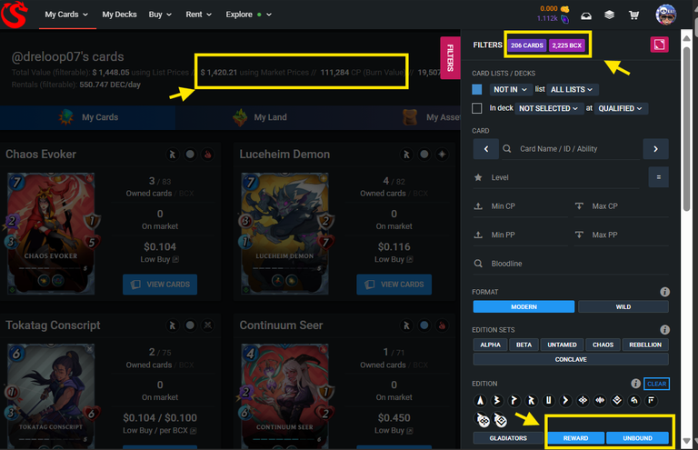Click the info icon next to Edition Sets
Viewport: 698px width, 450px height.
pos(664,329)
